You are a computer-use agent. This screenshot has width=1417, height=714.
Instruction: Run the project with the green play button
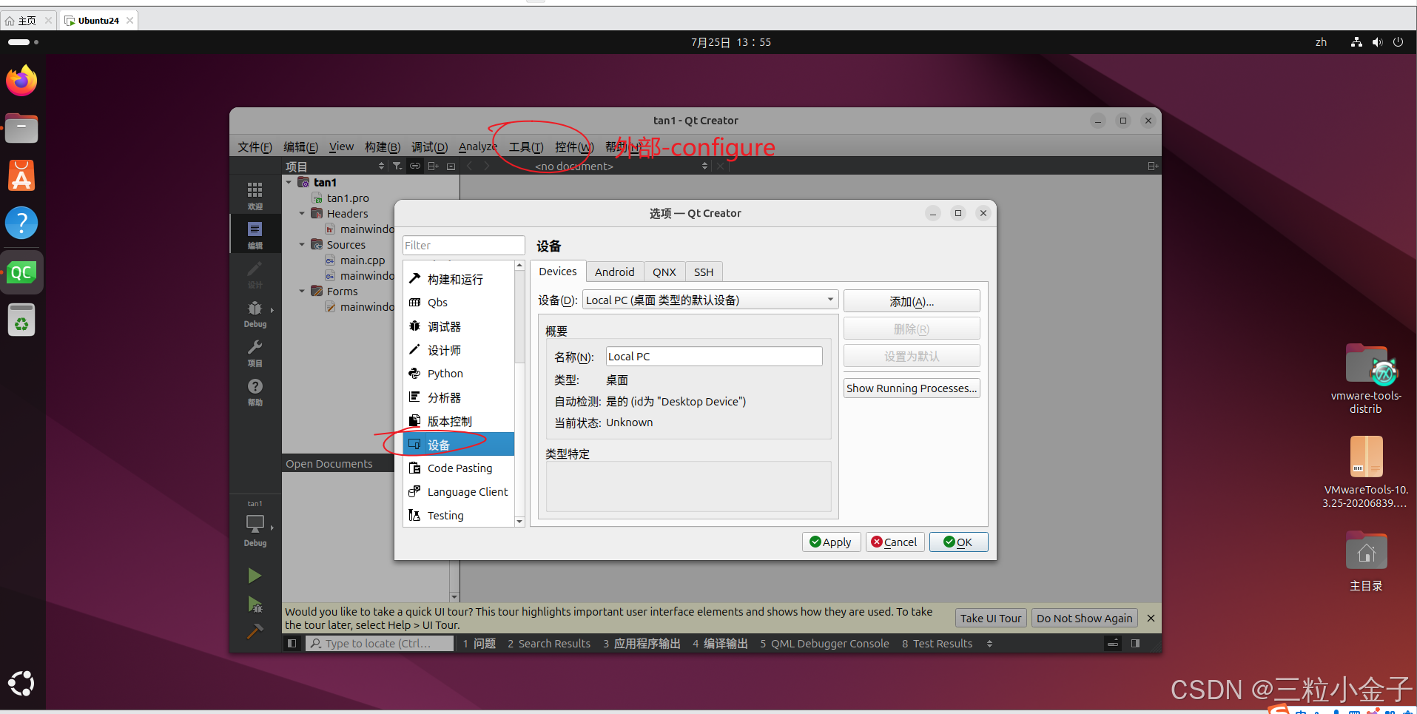pos(255,576)
